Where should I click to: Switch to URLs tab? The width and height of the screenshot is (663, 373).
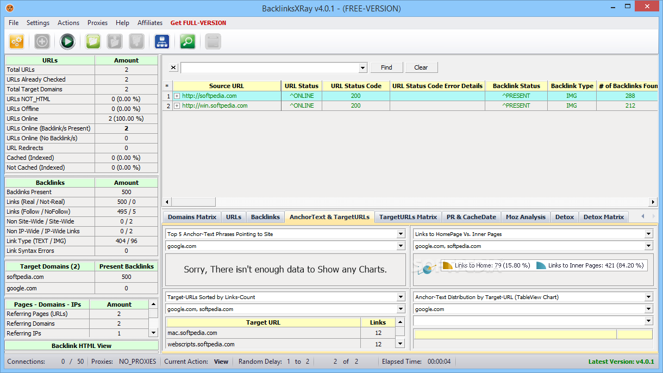[x=234, y=217]
